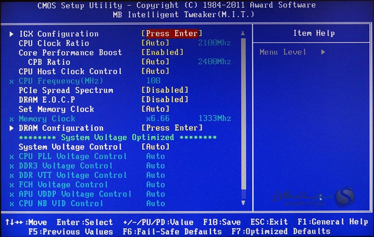
Task: Click the 2400Mhz CPB readout
Action: [x=215, y=62]
